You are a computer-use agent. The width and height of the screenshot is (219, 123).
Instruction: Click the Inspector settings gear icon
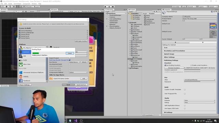point(216,12)
